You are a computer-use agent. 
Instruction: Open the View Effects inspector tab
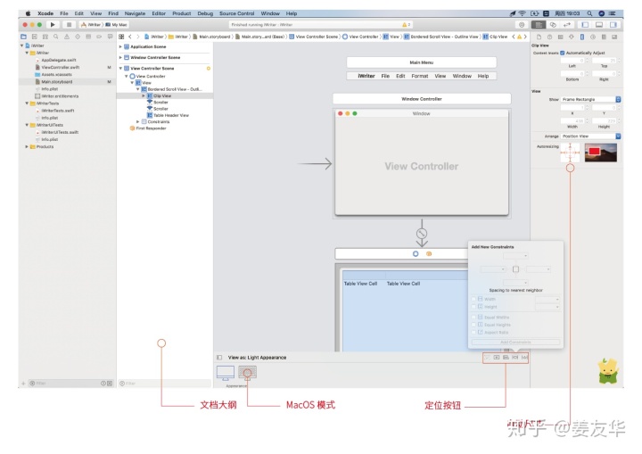pos(614,37)
